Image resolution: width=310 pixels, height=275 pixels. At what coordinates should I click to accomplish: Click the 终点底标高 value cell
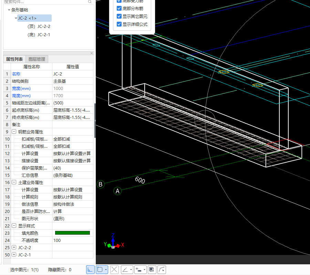73,117
